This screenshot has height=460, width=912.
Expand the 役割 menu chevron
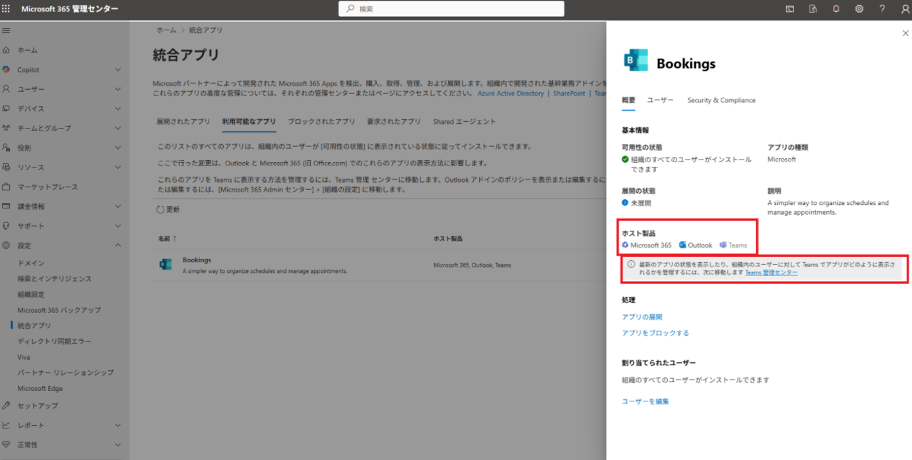117,148
